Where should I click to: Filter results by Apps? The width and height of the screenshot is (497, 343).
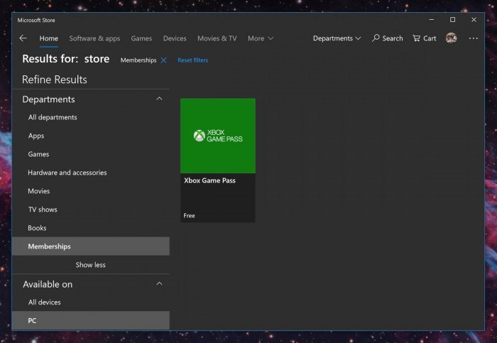click(91, 136)
